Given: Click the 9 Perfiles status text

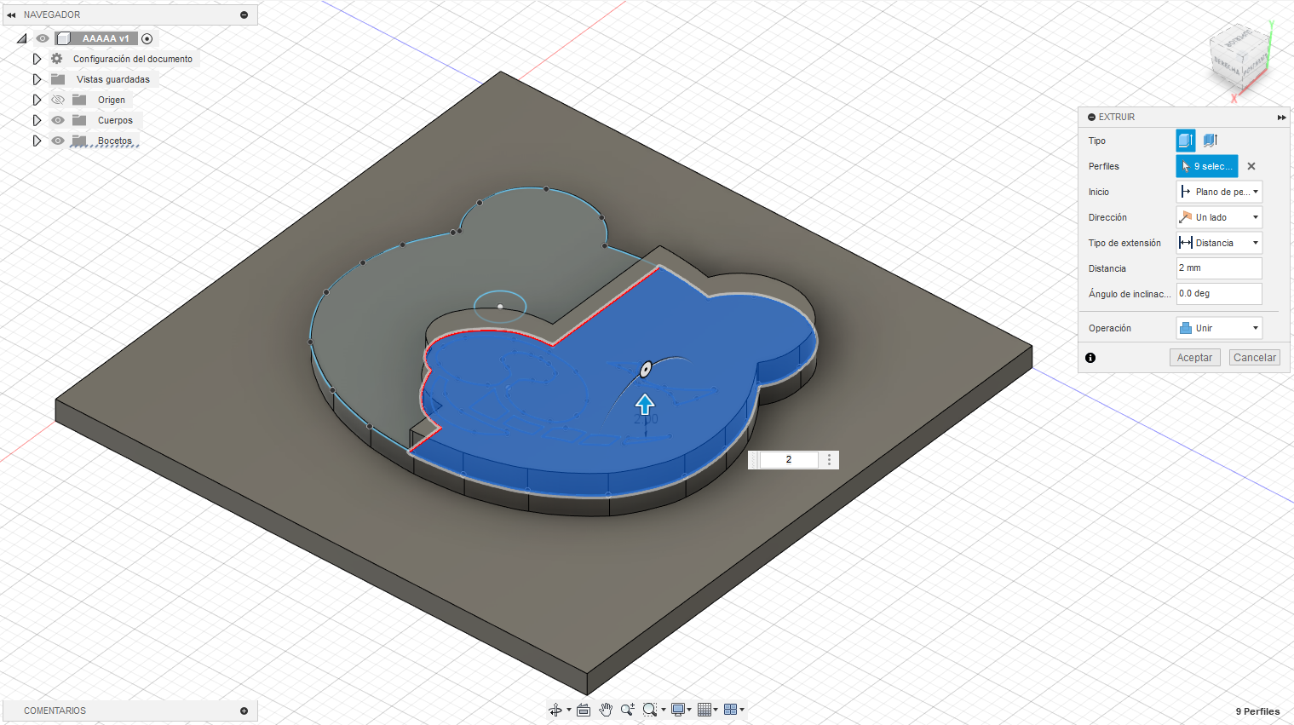Looking at the screenshot, I should point(1257,711).
